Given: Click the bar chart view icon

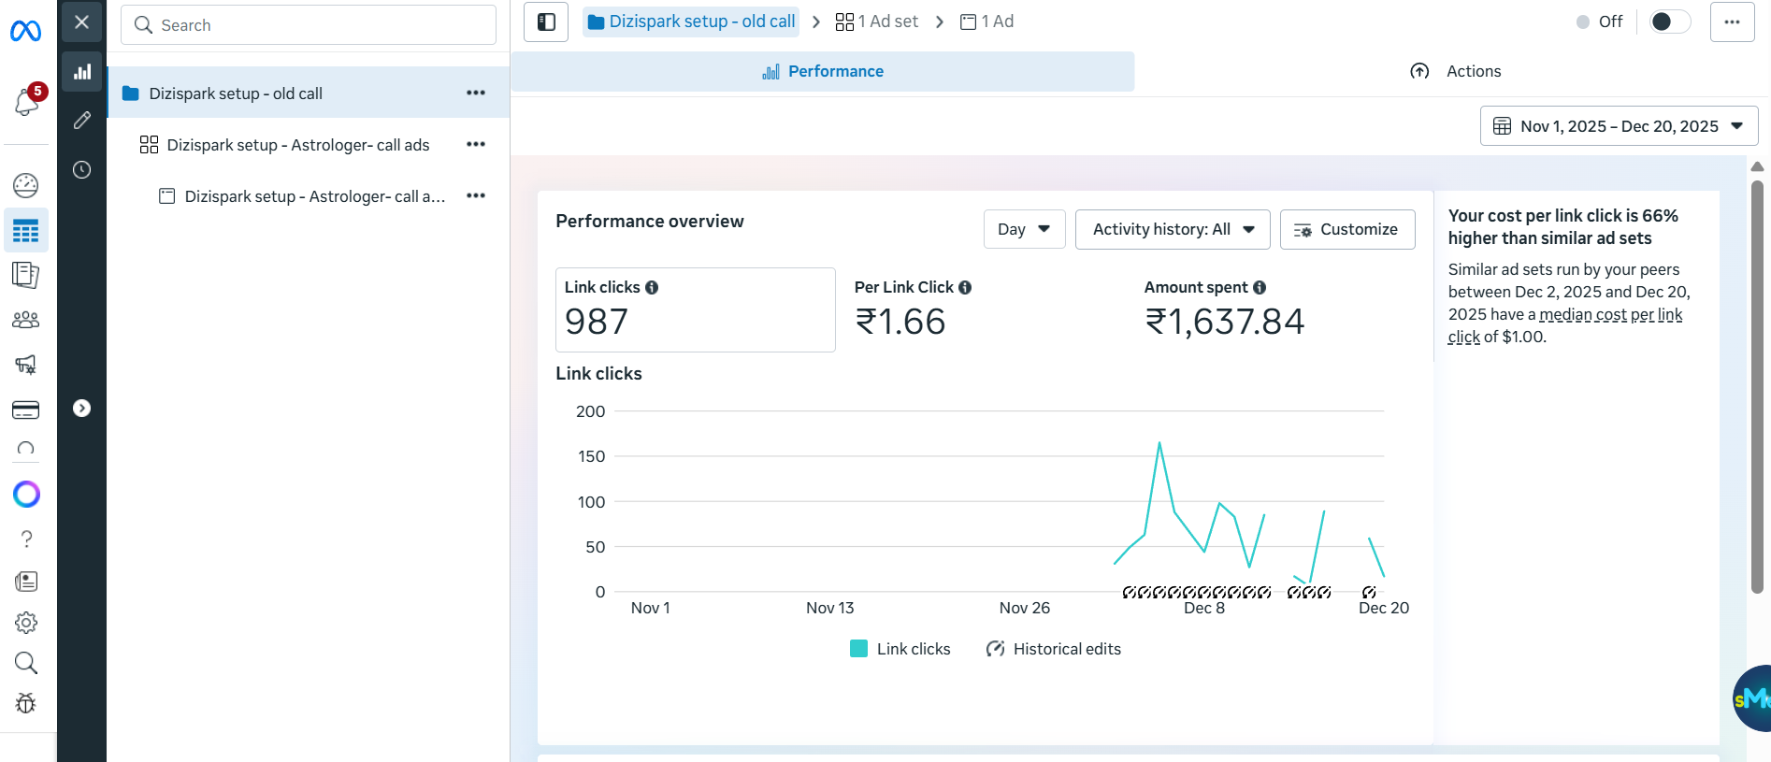Looking at the screenshot, I should 82,72.
